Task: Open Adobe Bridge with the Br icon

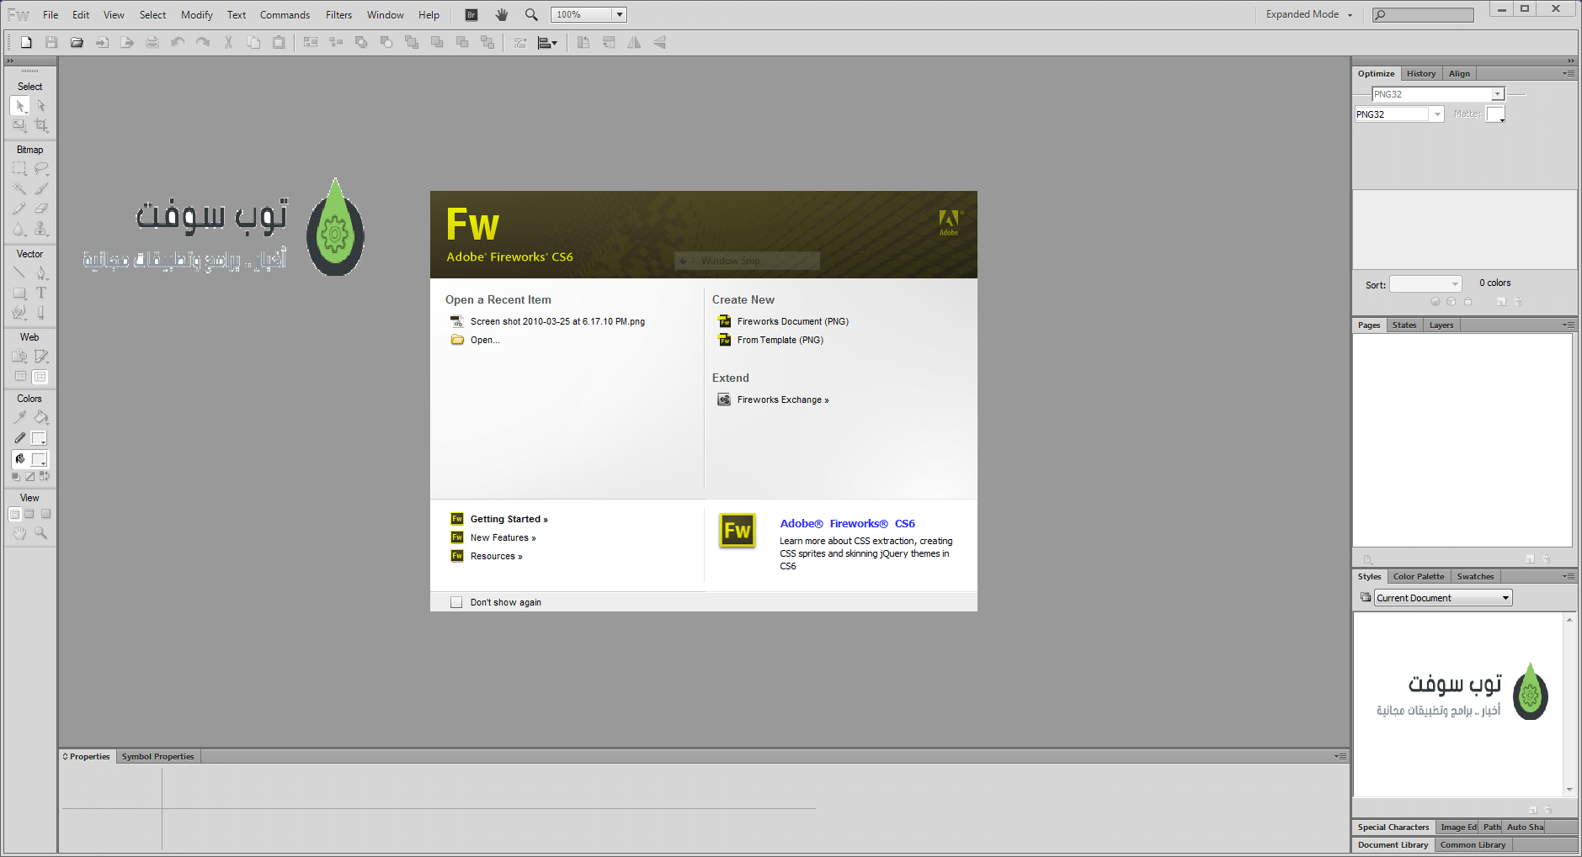Action: [471, 14]
